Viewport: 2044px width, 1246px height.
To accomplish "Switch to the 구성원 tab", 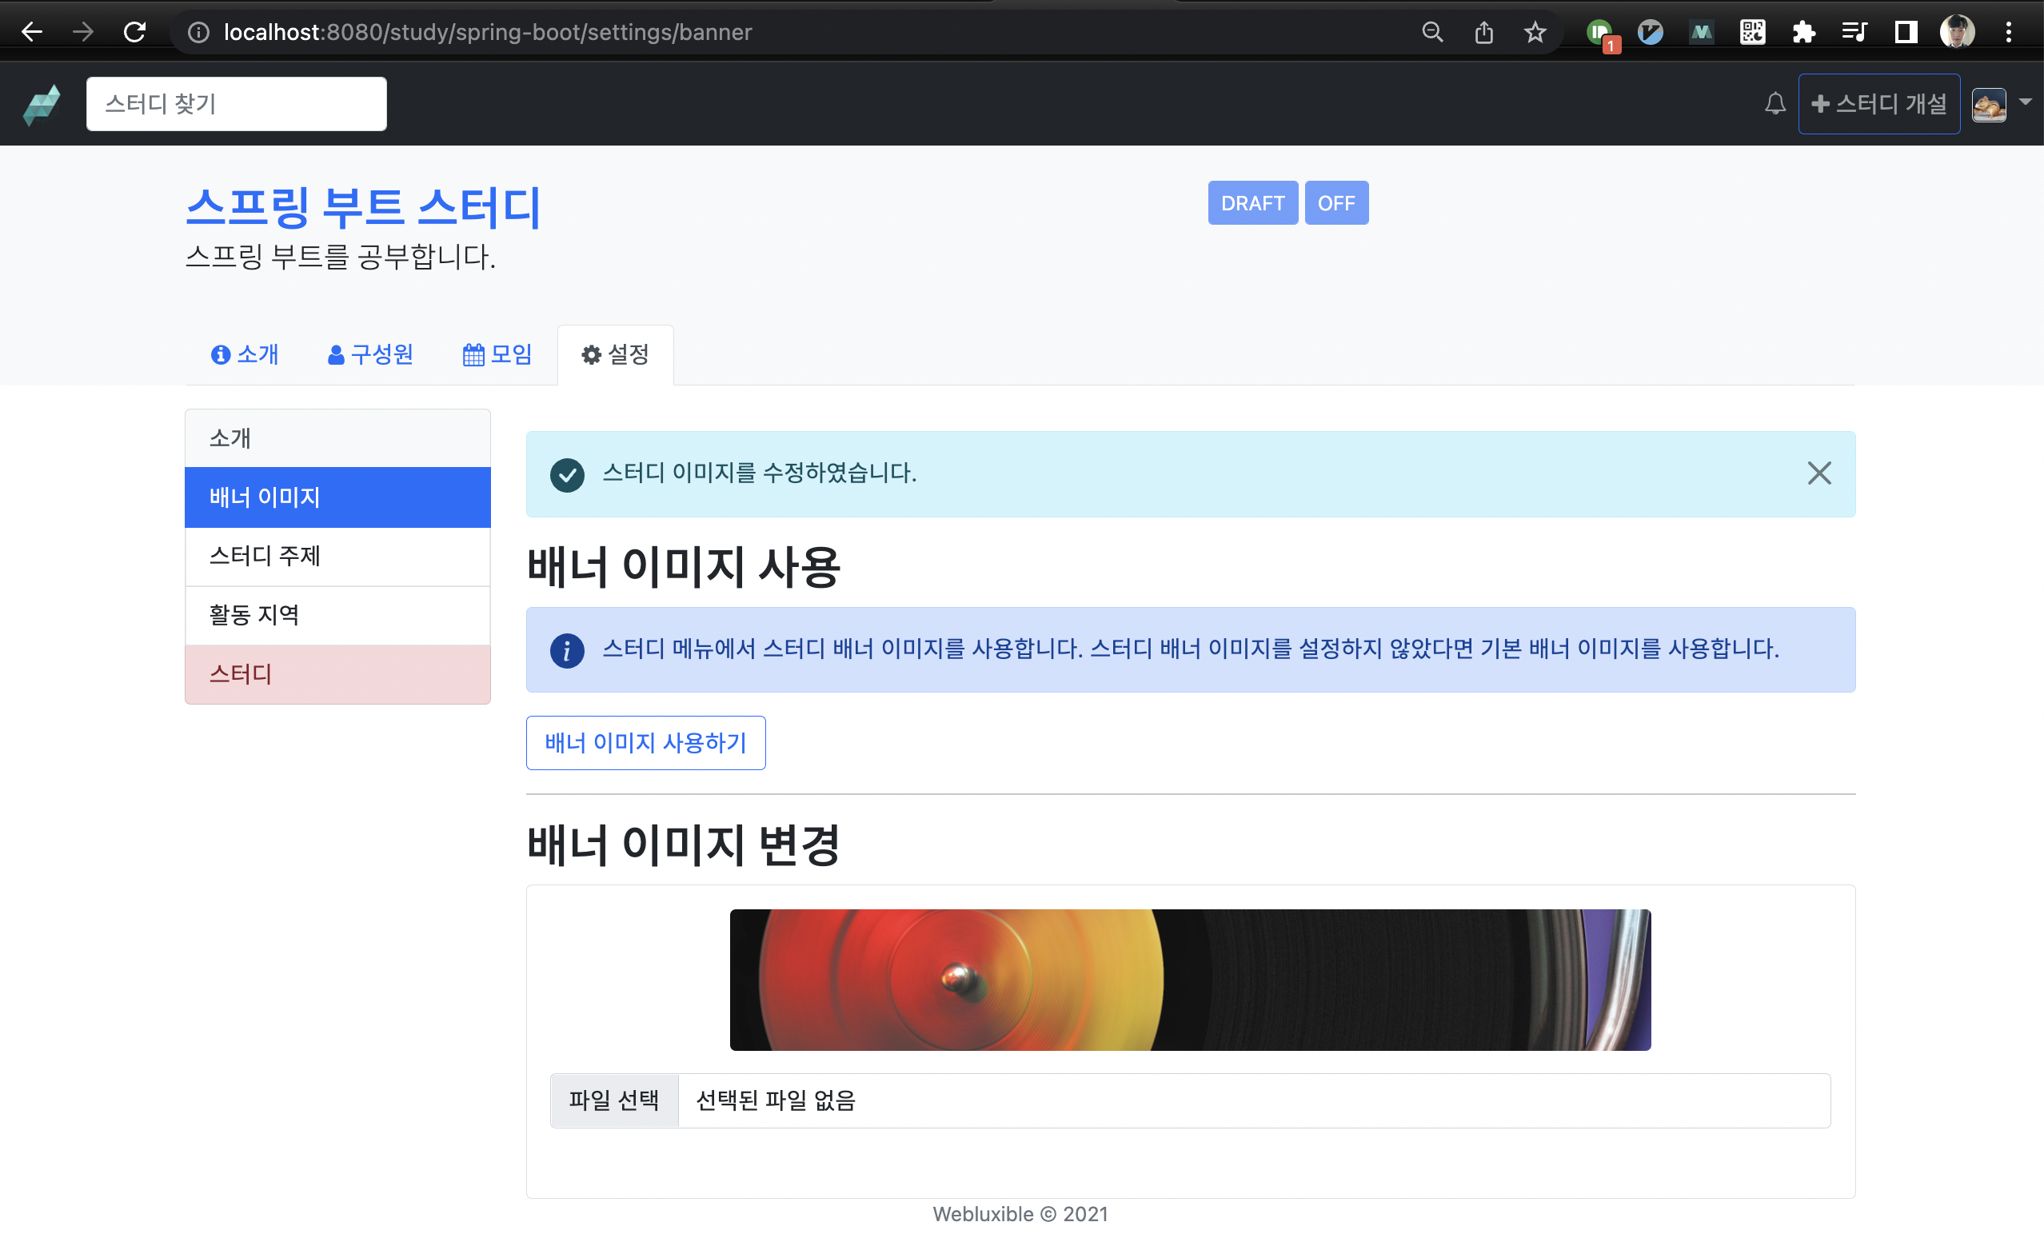I will pos(370,354).
